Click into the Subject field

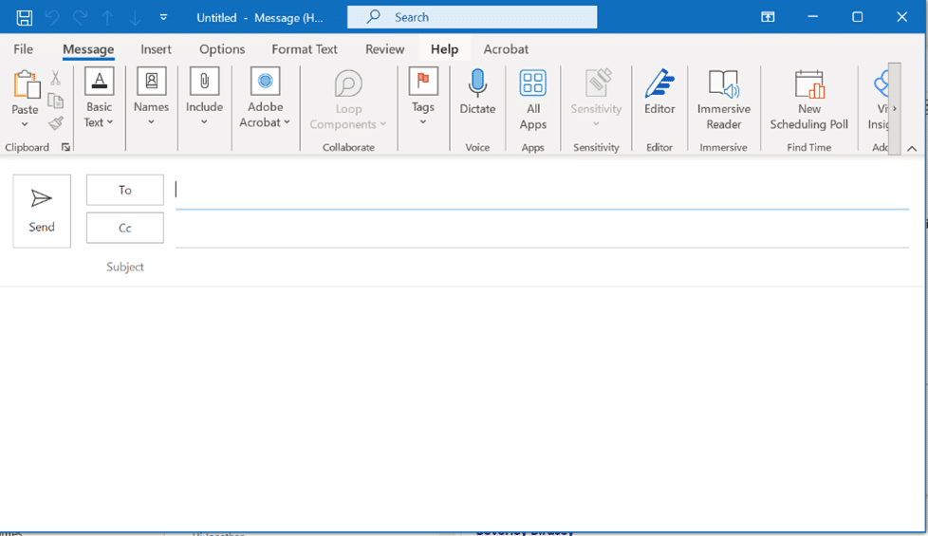pyautogui.click(x=542, y=267)
